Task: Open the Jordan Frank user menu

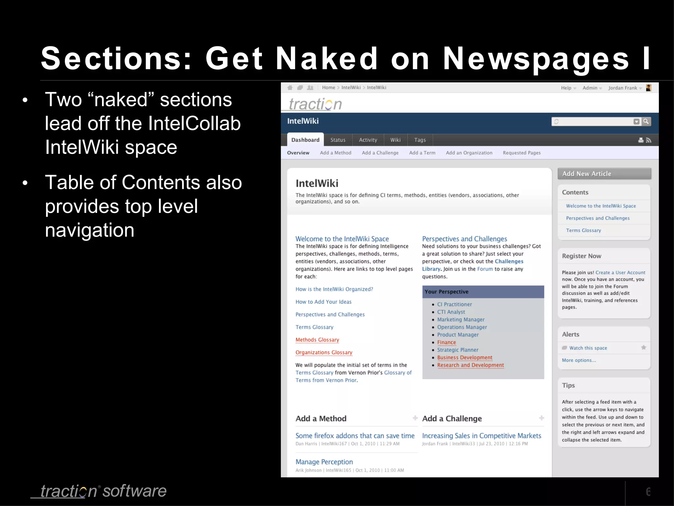Action: pyautogui.click(x=625, y=88)
